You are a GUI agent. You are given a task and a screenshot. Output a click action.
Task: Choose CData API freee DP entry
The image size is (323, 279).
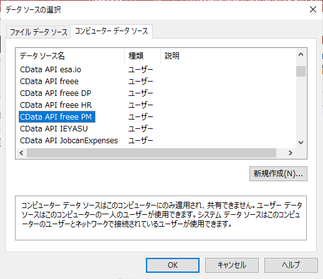coord(55,93)
